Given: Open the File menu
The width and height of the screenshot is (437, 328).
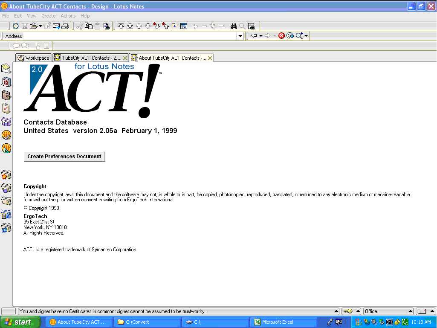Looking at the screenshot, I should (x=6, y=16).
